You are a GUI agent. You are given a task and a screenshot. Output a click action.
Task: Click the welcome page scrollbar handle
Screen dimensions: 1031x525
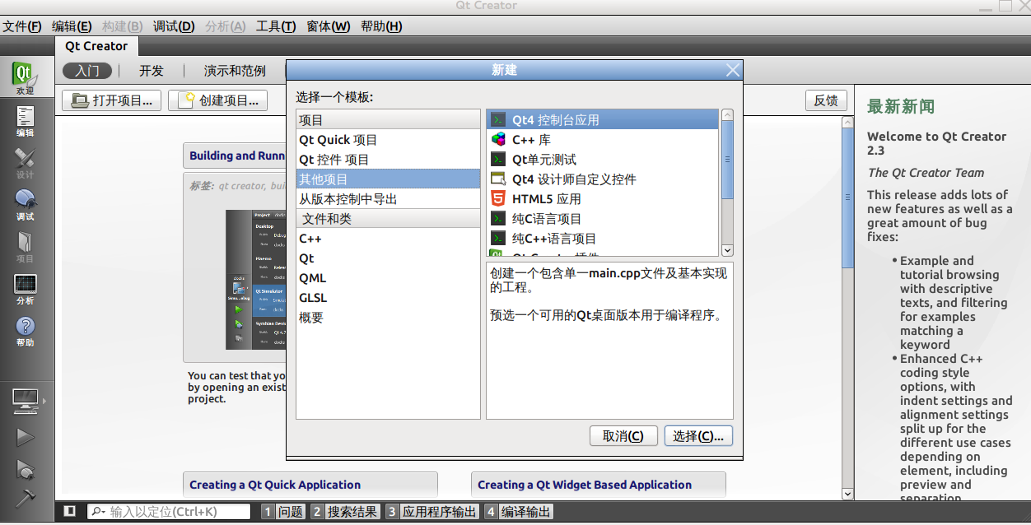(x=847, y=198)
